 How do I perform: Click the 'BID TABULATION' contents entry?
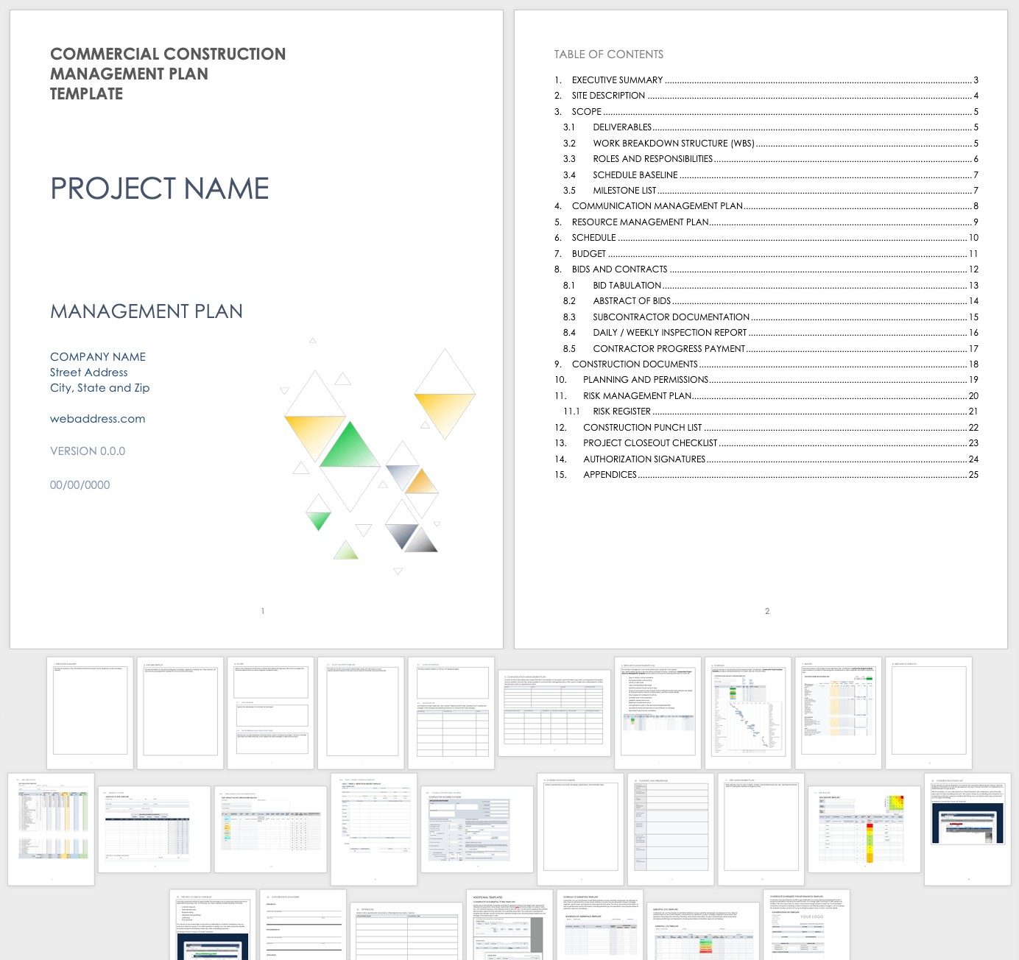click(x=771, y=286)
